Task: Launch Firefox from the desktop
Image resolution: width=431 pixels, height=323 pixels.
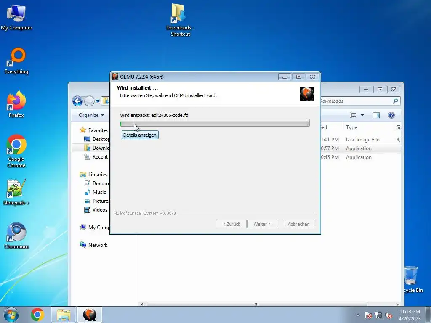Action: point(16,104)
